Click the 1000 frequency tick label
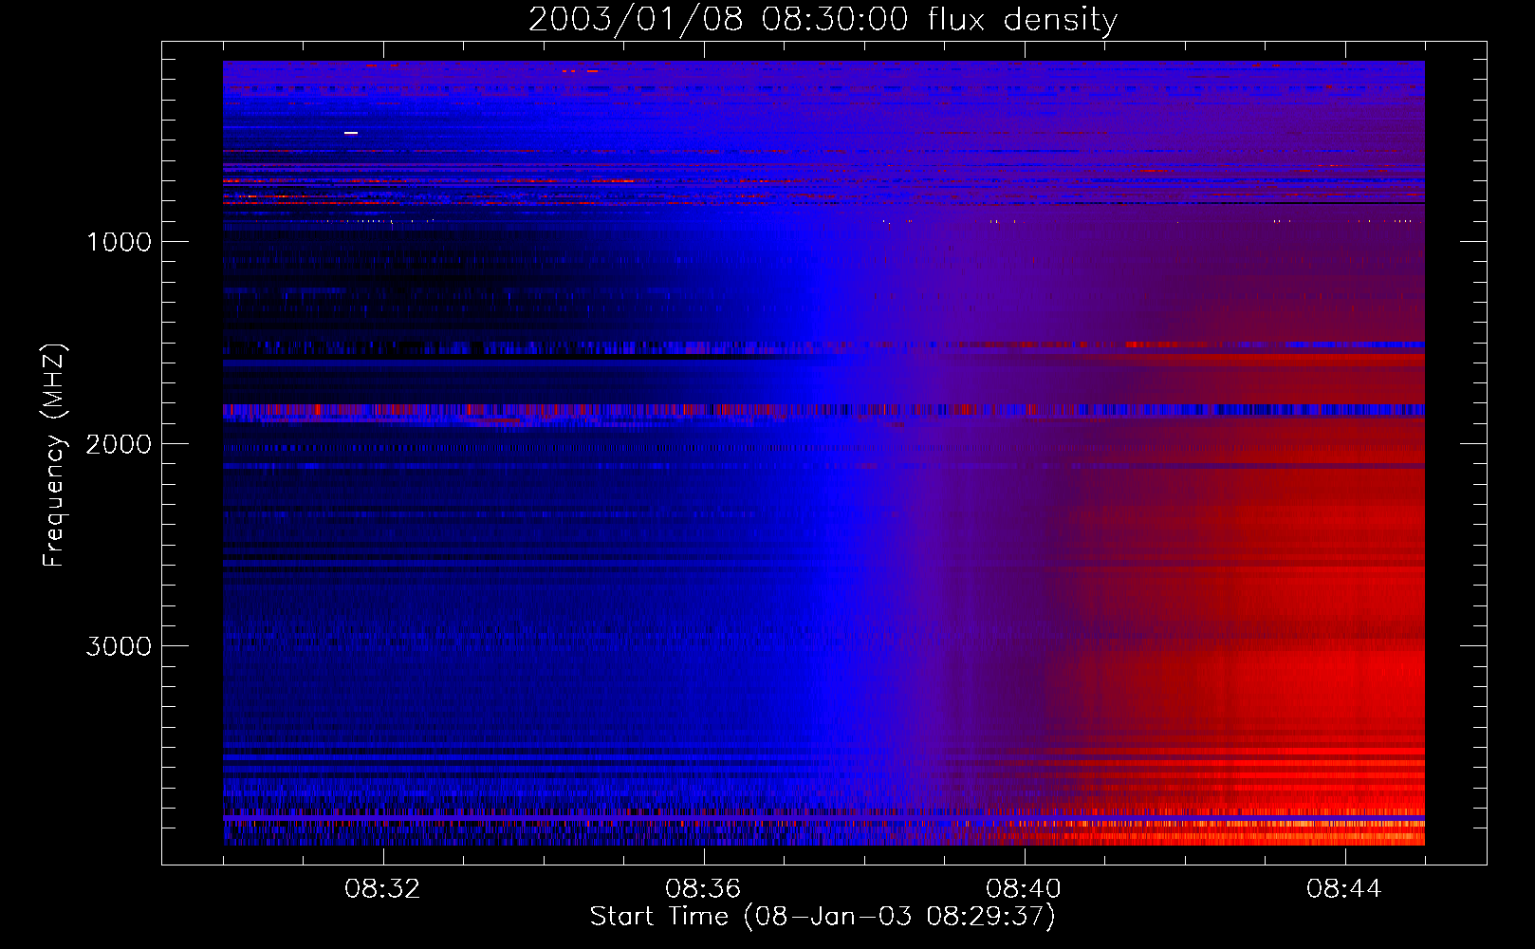1535x949 pixels. coord(119,242)
